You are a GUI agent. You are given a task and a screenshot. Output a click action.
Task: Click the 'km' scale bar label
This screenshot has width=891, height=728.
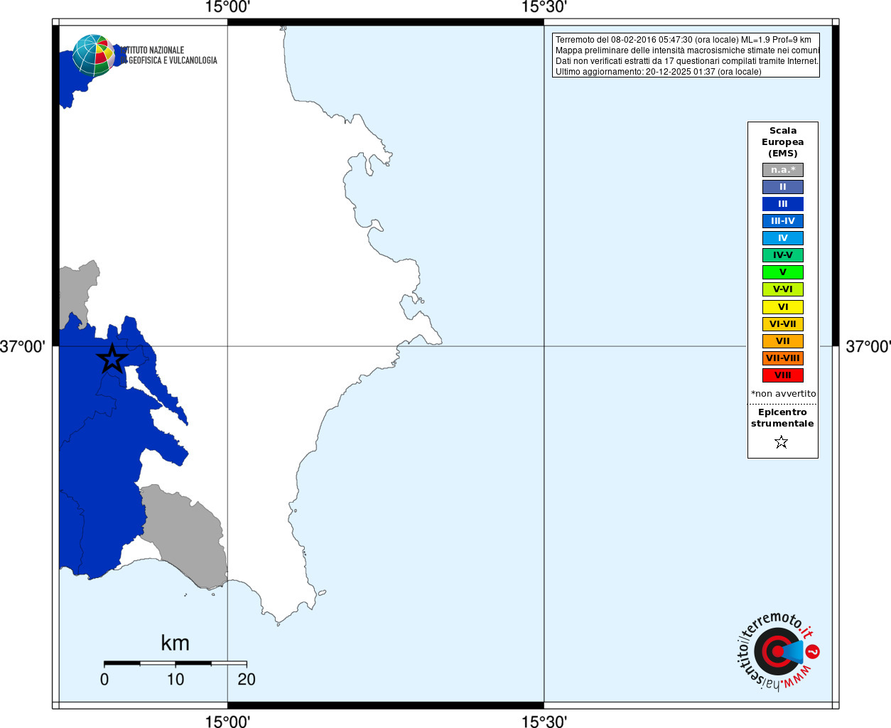[175, 643]
